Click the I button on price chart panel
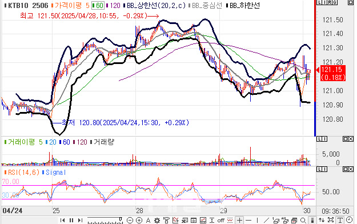This screenshot has height=224, width=357. pyautogui.click(x=324, y=2)
